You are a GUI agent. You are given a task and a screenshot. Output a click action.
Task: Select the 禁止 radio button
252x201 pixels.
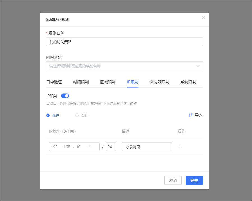pos(77,115)
